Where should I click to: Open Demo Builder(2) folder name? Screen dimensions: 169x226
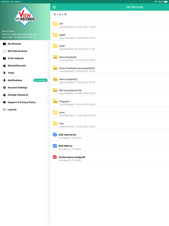68,57
